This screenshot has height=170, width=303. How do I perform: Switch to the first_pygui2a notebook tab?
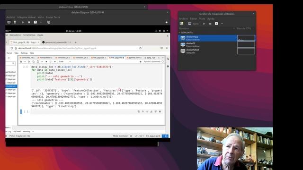tap(99, 58)
